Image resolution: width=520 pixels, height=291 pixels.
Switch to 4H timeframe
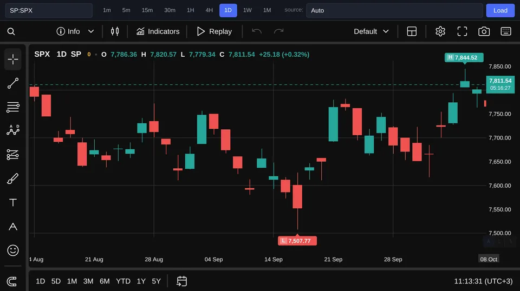[x=209, y=10]
